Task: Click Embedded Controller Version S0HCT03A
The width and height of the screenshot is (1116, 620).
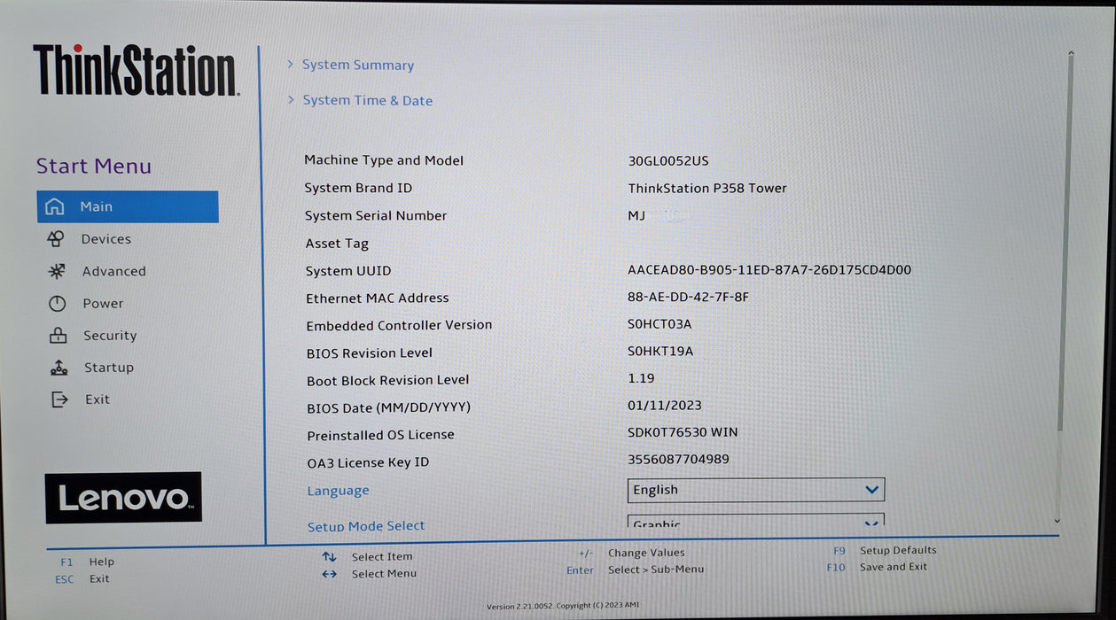Action: (659, 324)
